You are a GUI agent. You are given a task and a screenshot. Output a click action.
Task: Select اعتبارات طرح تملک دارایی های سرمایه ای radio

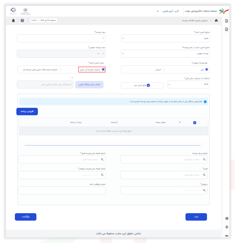coord(60,69)
